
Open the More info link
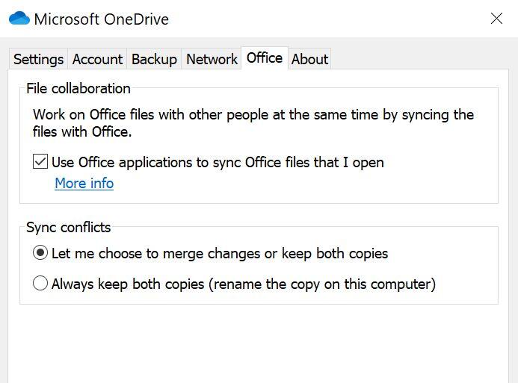coord(84,183)
